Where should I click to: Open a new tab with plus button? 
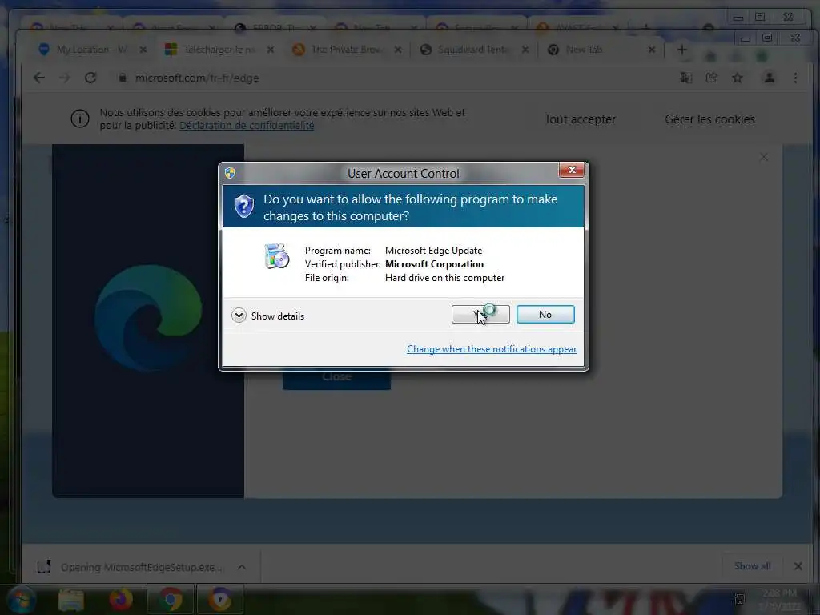[682, 50]
